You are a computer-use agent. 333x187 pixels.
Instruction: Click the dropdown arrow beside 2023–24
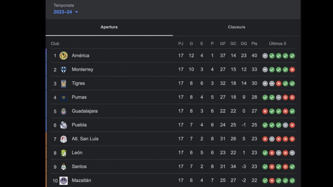click(76, 12)
